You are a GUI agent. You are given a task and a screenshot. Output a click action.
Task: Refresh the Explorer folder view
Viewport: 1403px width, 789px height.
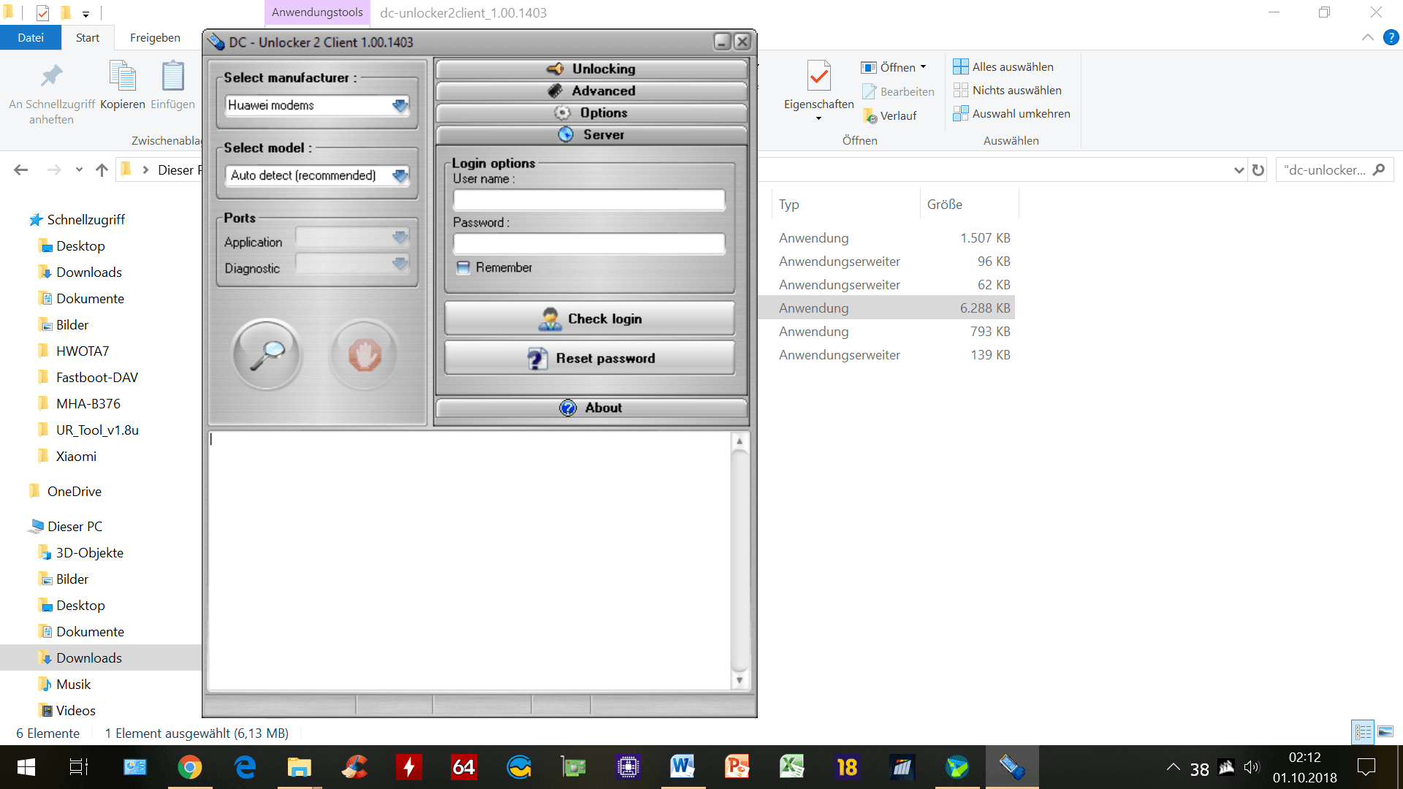point(1258,170)
